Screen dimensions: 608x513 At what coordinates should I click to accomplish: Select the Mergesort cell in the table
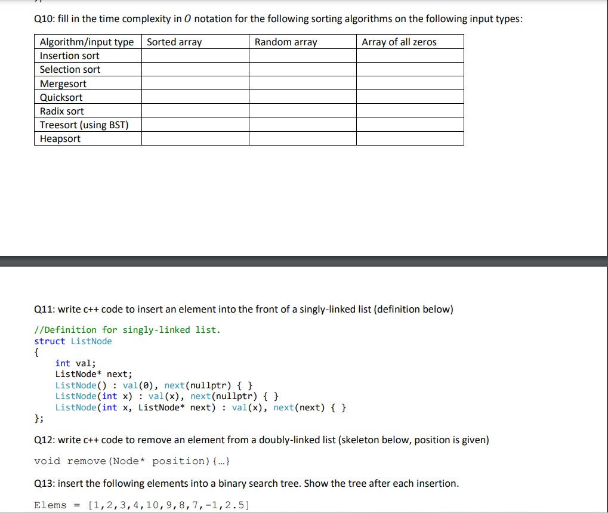coord(63,84)
